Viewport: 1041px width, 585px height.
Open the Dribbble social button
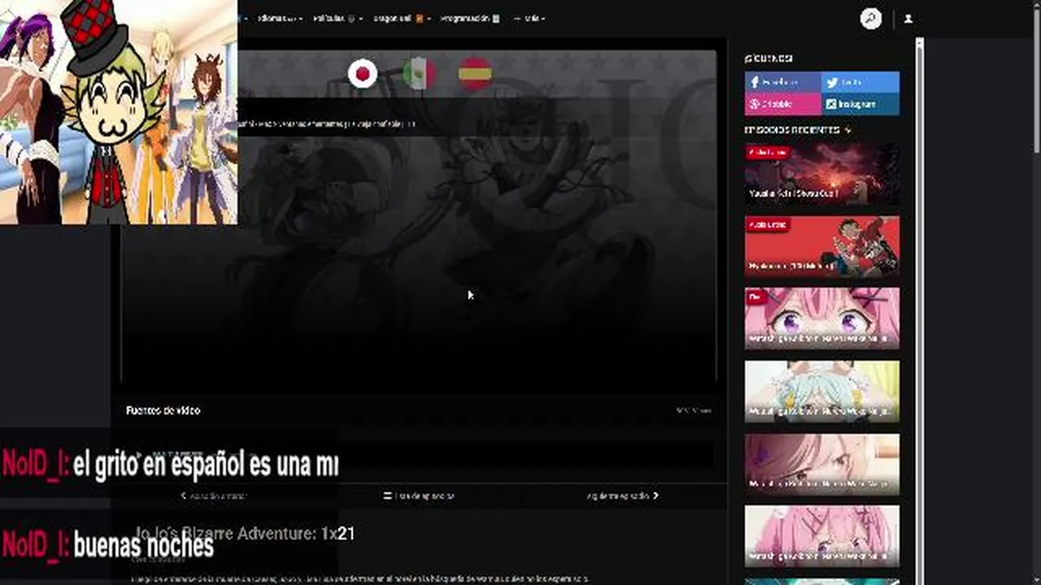[x=783, y=104]
